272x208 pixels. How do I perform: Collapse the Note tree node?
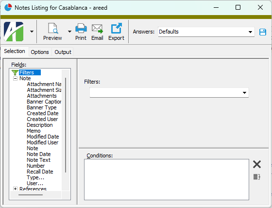click(x=15, y=78)
